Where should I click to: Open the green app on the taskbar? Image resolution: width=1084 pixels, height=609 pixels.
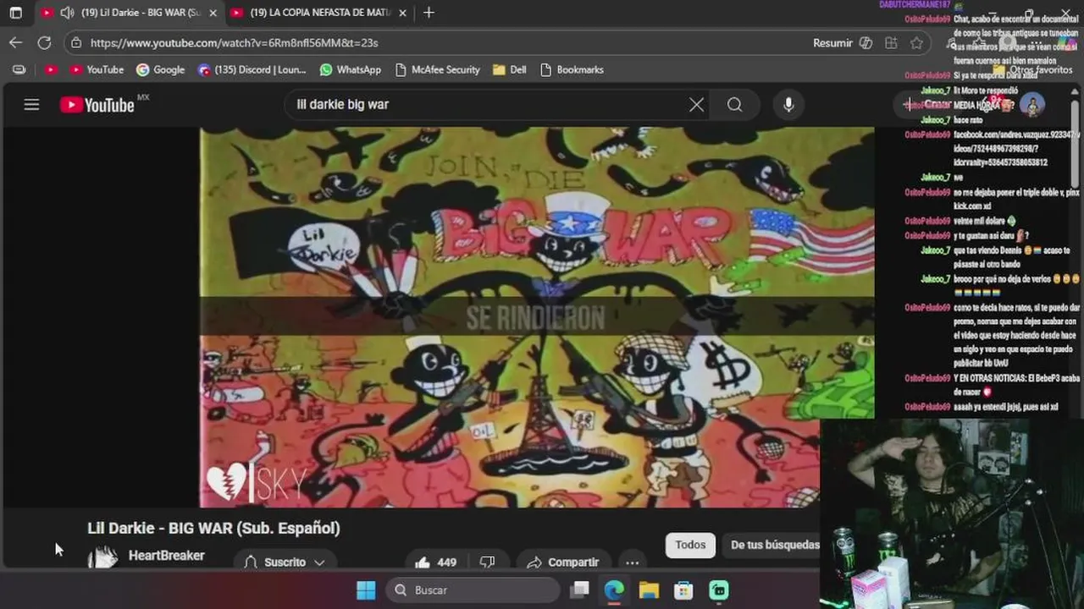click(x=718, y=590)
